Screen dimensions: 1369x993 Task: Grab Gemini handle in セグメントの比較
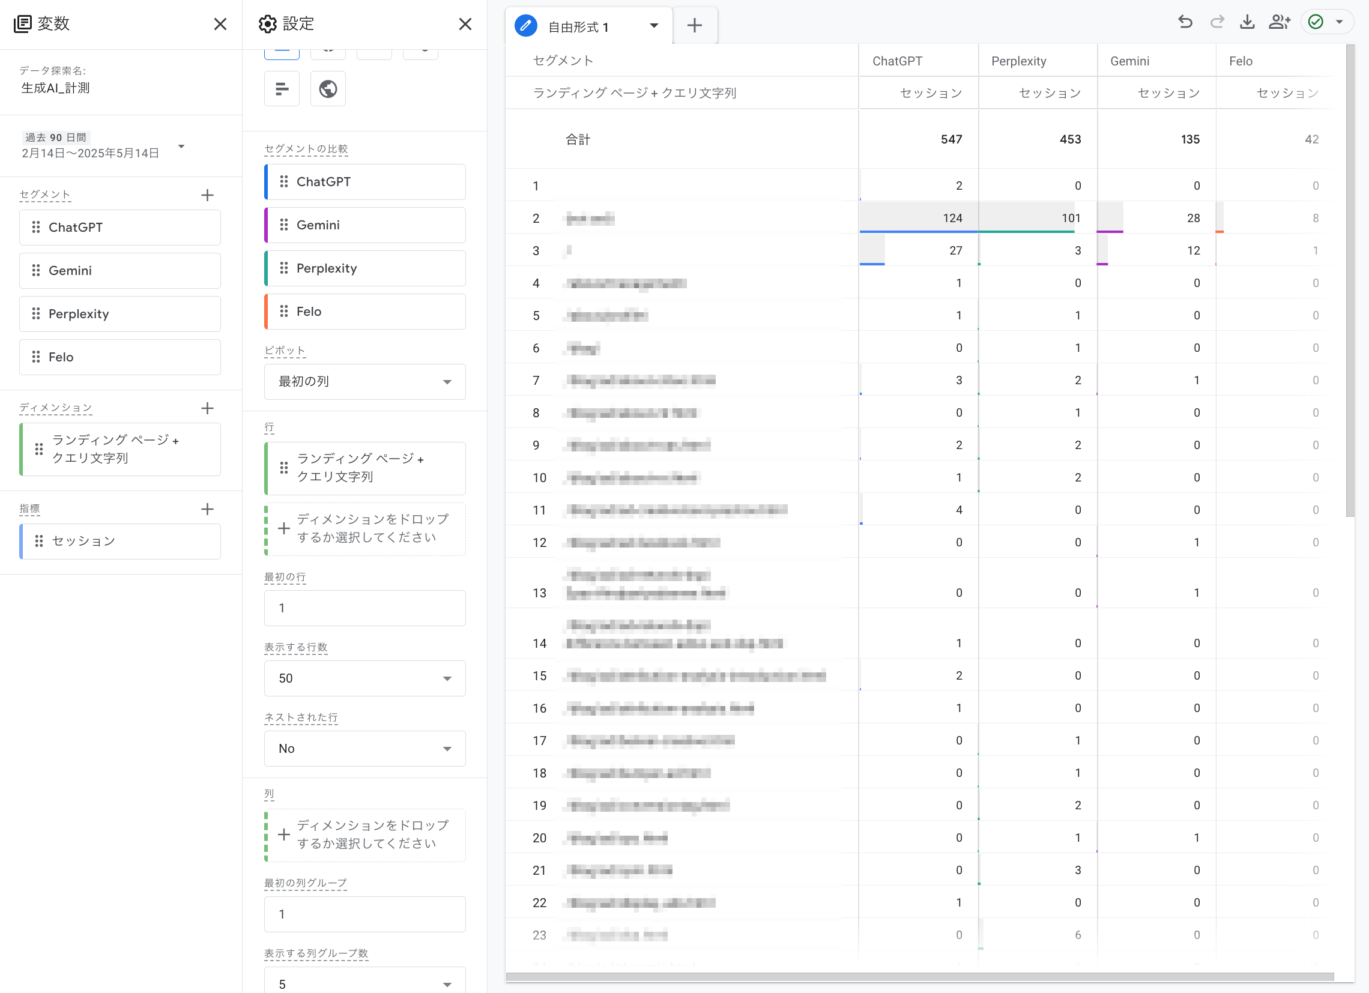(283, 225)
